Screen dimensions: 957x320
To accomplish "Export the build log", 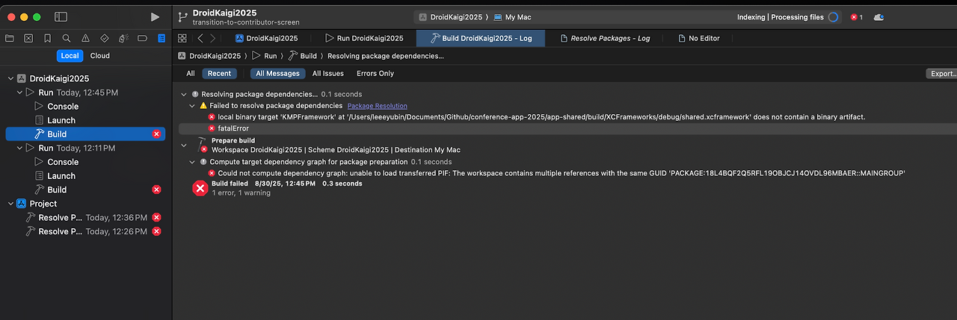I will click(x=942, y=74).
